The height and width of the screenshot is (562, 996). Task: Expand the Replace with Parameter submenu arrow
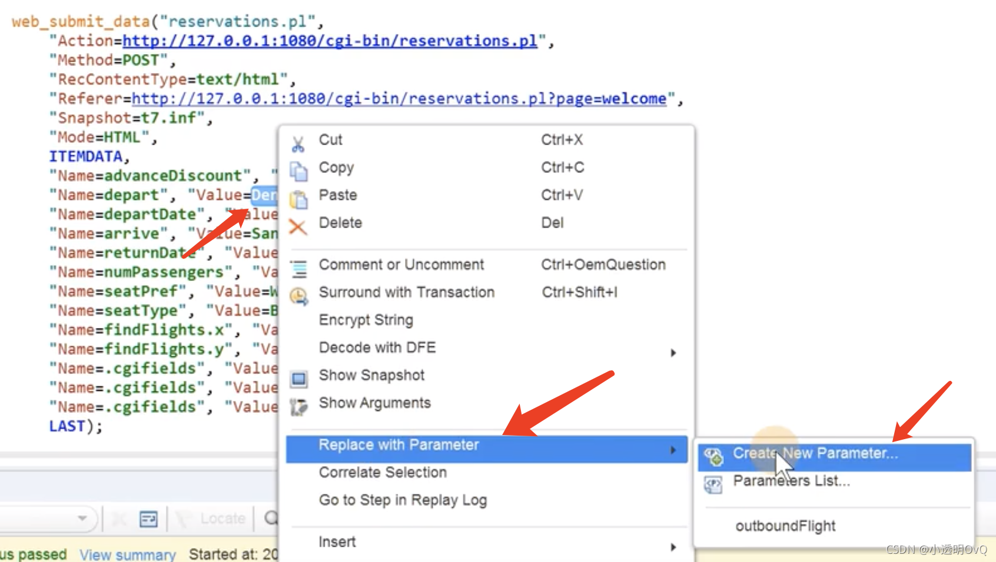tap(673, 450)
